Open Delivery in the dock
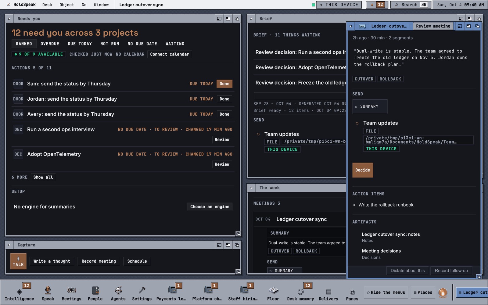The width and height of the screenshot is (488, 305). click(328, 292)
